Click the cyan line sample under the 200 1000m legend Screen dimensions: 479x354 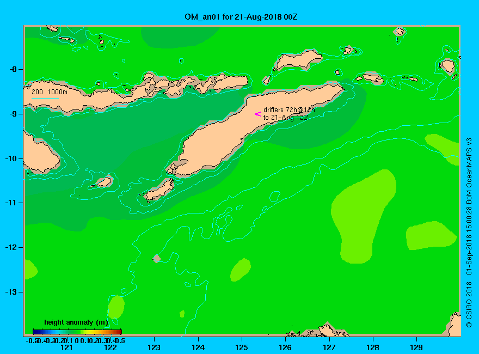pos(45,98)
